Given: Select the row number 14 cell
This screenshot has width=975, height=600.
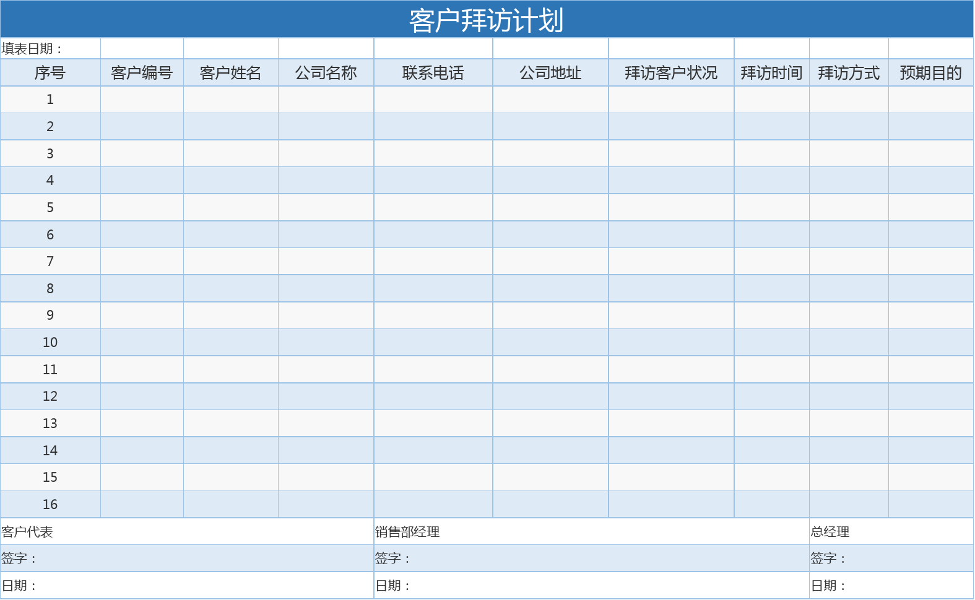Looking at the screenshot, I should click(50, 450).
